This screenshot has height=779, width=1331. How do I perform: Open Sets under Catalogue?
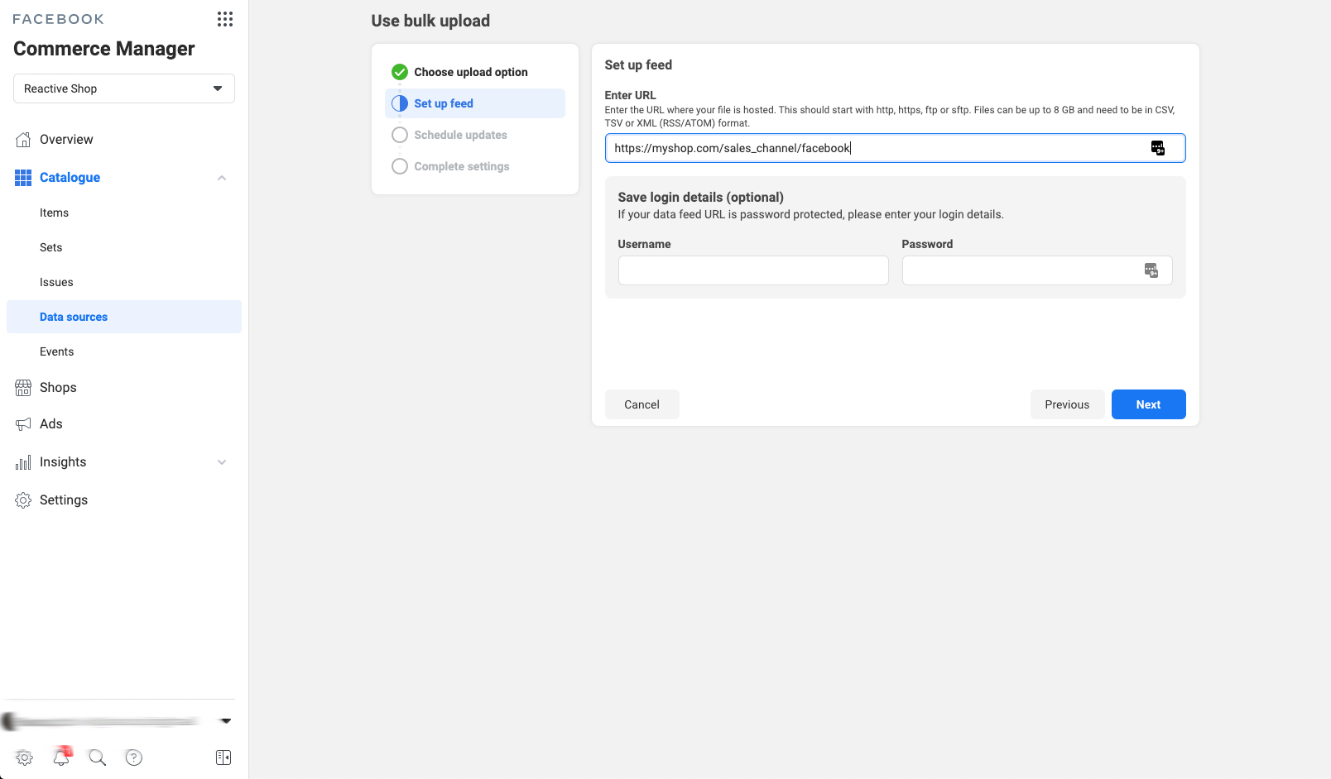(x=50, y=247)
